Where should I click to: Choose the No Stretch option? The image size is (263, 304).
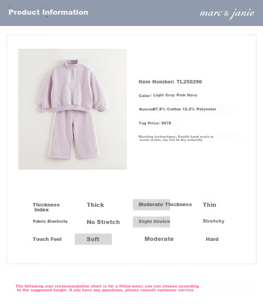tap(103, 222)
